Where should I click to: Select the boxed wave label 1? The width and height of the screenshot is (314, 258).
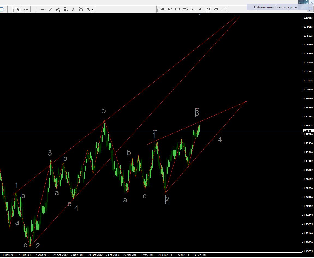click(155, 135)
